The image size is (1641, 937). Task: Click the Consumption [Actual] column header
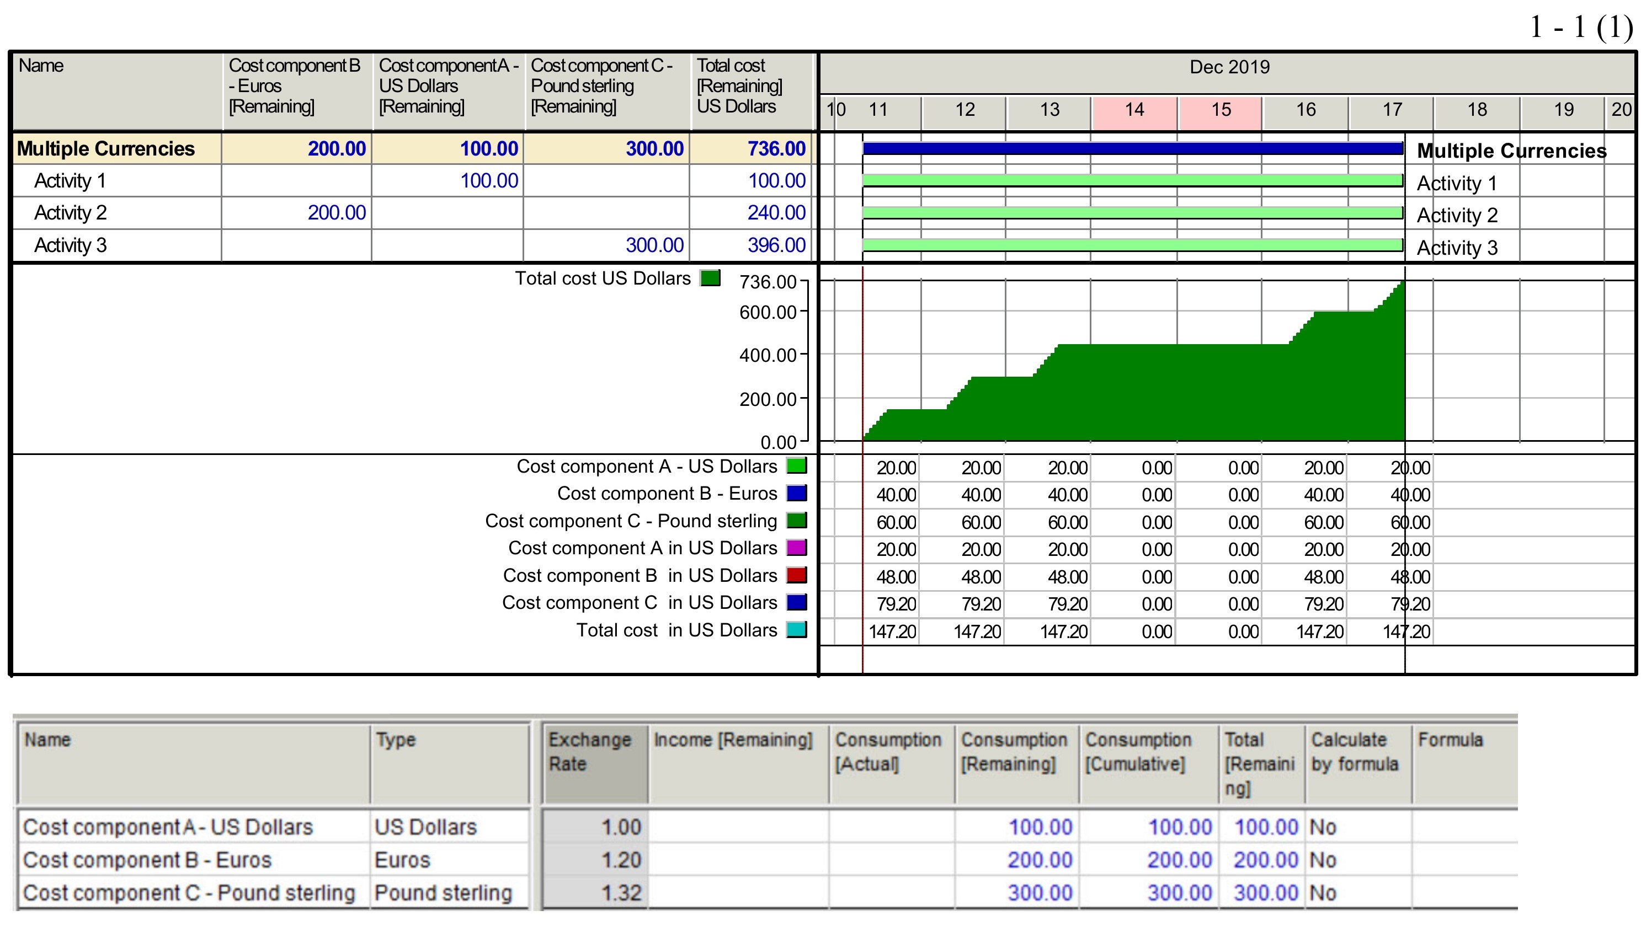pyautogui.click(x=892, y=763)
